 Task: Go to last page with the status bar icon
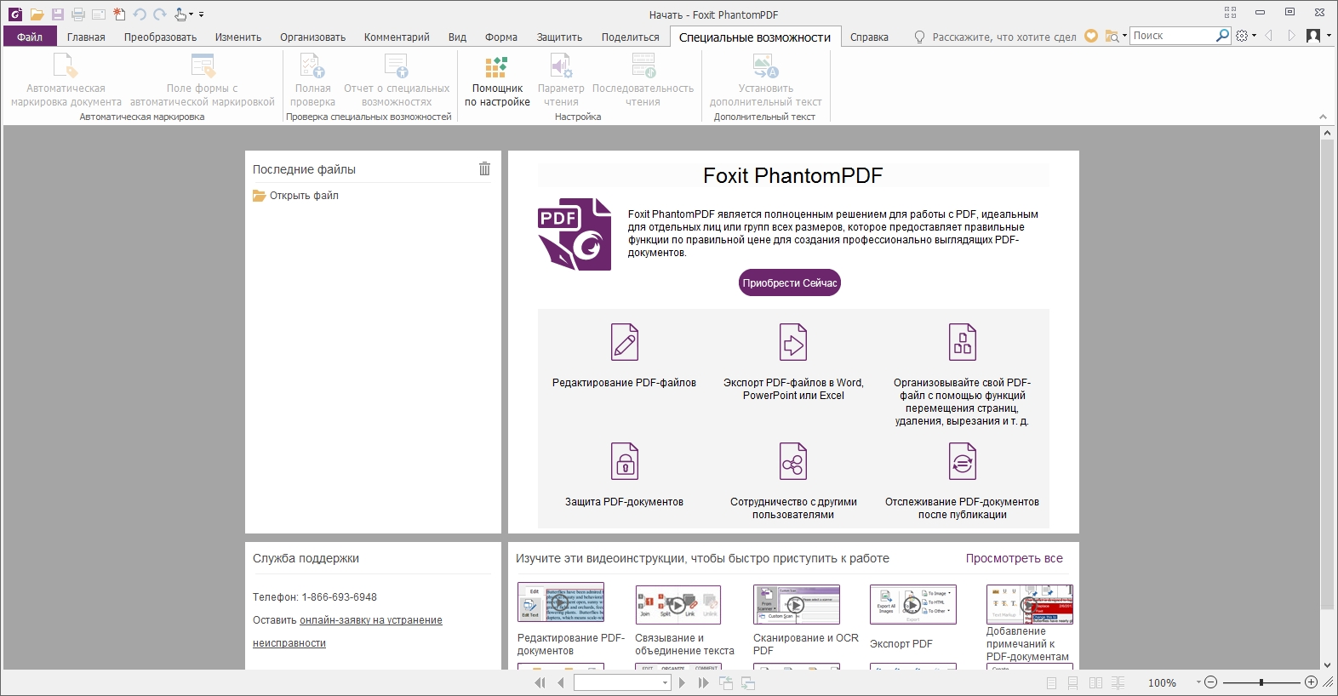point(703,682)
